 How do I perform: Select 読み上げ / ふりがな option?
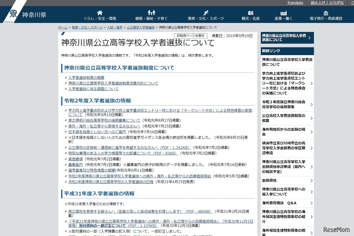tap(327, 2)
